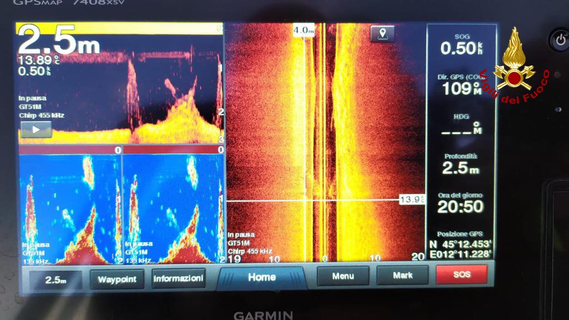Open the Home screen
Viewport: 569px width, 320px height.
261,277
